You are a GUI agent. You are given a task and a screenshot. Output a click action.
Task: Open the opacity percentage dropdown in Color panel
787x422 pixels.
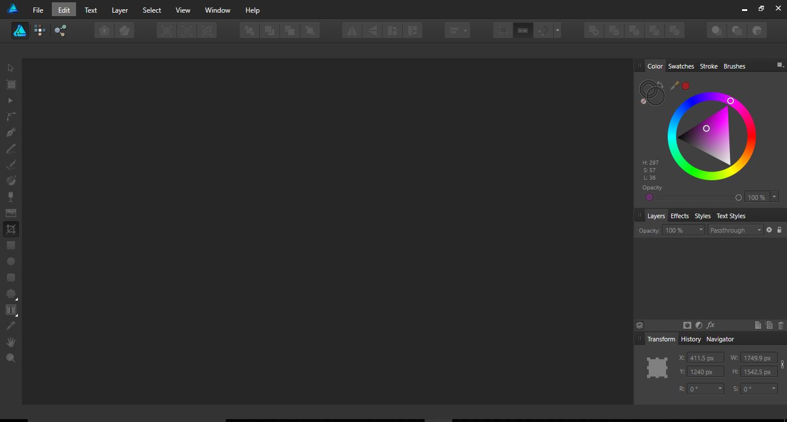click(774, 196)
